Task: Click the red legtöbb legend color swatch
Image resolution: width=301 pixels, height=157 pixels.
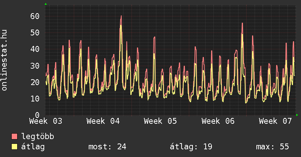Action: click(15, 137)
